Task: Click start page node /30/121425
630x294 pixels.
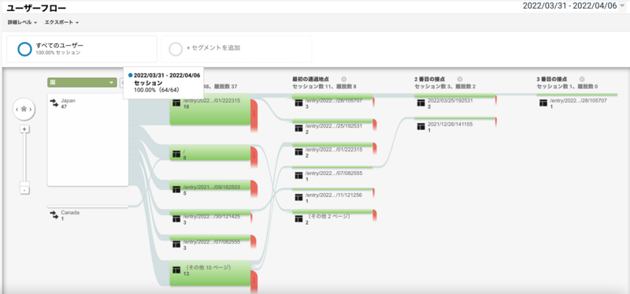Action: point(210,212)
